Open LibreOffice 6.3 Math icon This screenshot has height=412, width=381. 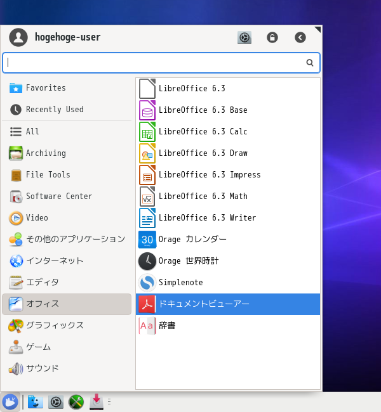click(147, 196)
